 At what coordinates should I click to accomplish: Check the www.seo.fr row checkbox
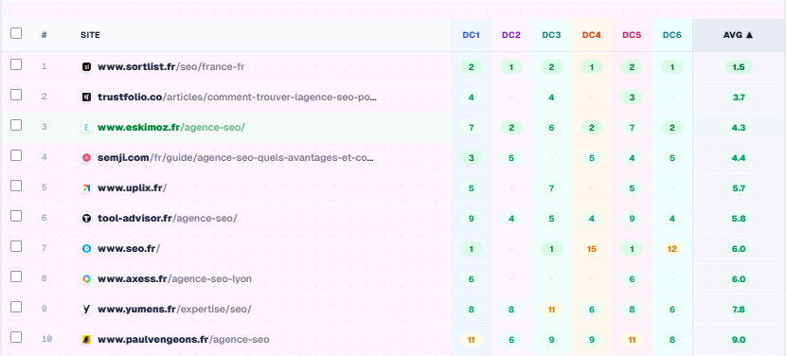(x=16, y=246)
